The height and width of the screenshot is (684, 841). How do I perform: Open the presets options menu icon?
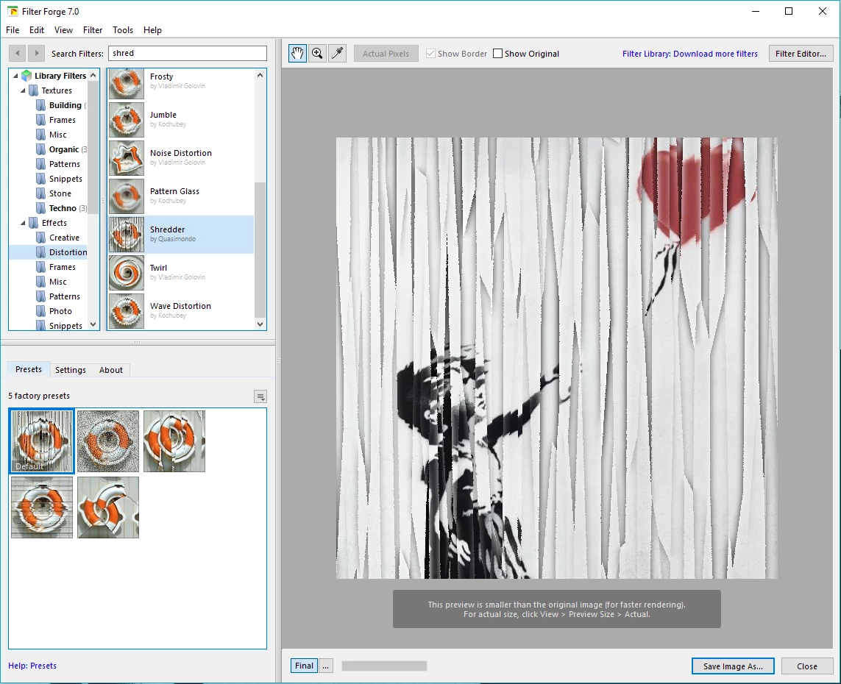(x=260, y=396)
